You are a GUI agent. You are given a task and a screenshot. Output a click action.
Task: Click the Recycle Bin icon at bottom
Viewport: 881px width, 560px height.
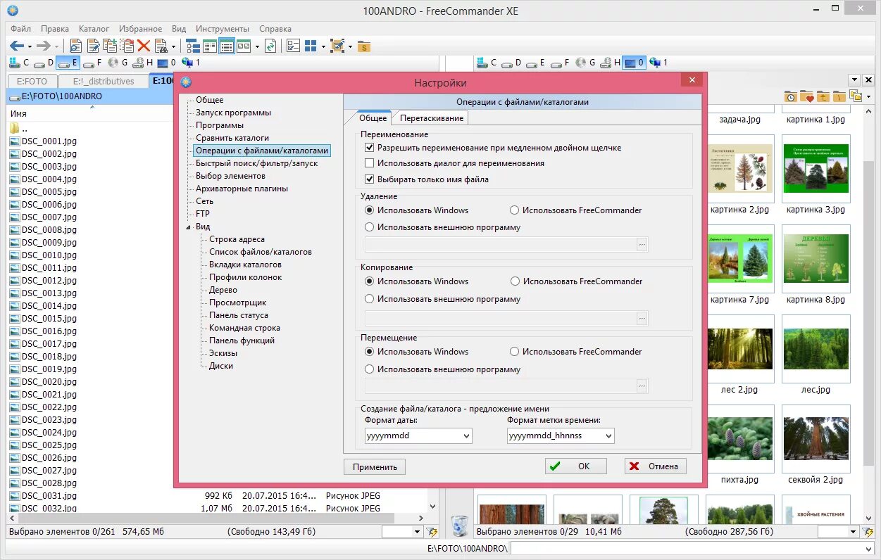coord(459,526)
